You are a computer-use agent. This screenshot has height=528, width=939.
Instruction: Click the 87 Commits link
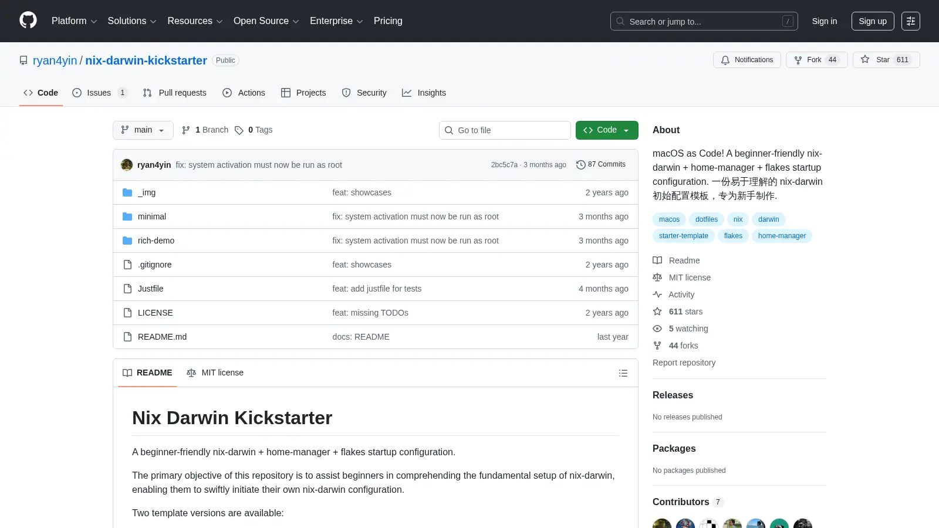(601, 165)
